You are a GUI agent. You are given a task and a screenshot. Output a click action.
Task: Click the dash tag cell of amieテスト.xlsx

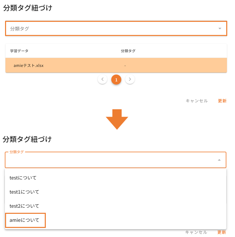[x=125, y=66]
